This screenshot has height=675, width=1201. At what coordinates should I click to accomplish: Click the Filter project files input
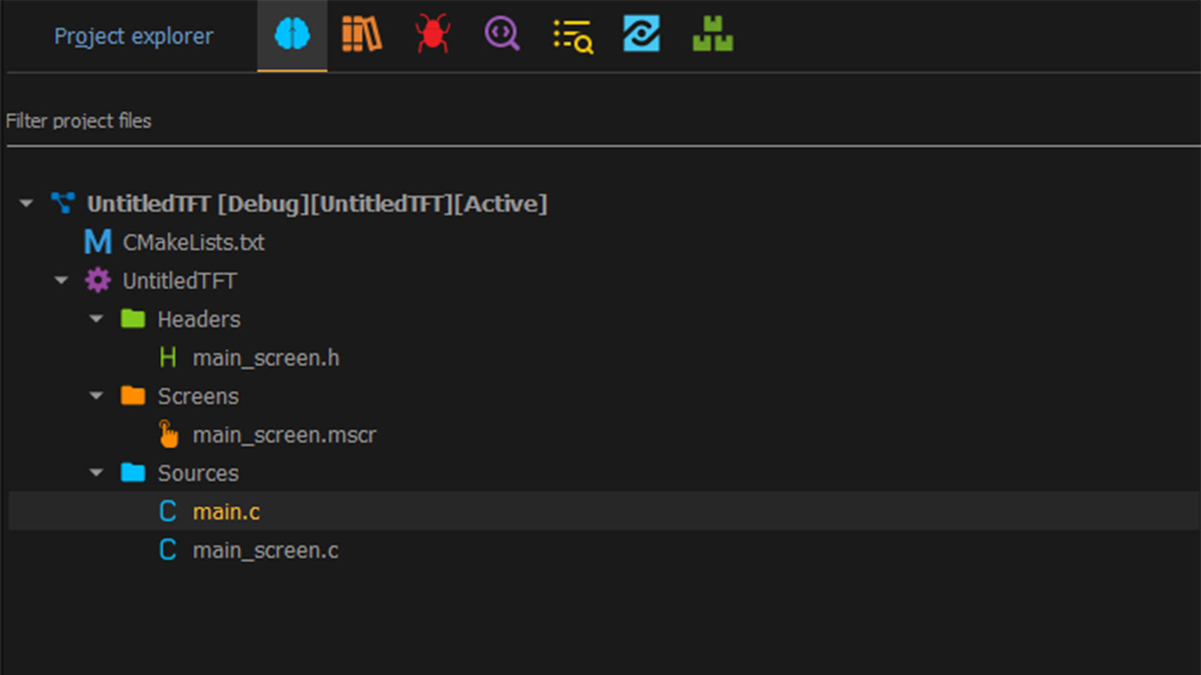[600, 121]
